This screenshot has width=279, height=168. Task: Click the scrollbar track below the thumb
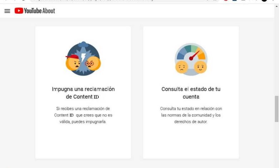[x=277, y=145]
